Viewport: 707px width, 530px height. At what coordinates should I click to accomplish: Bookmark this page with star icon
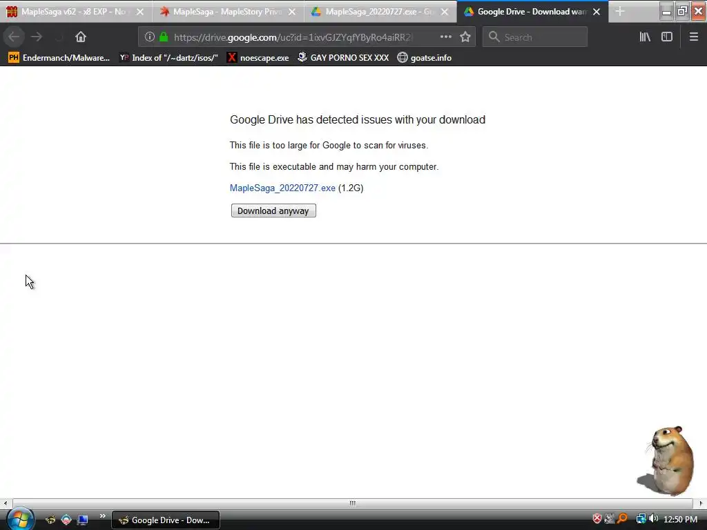tap(465, 37)
